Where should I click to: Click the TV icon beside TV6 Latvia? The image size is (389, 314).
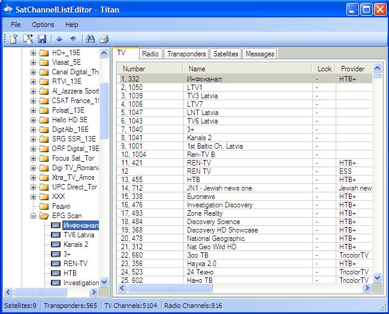55,235
